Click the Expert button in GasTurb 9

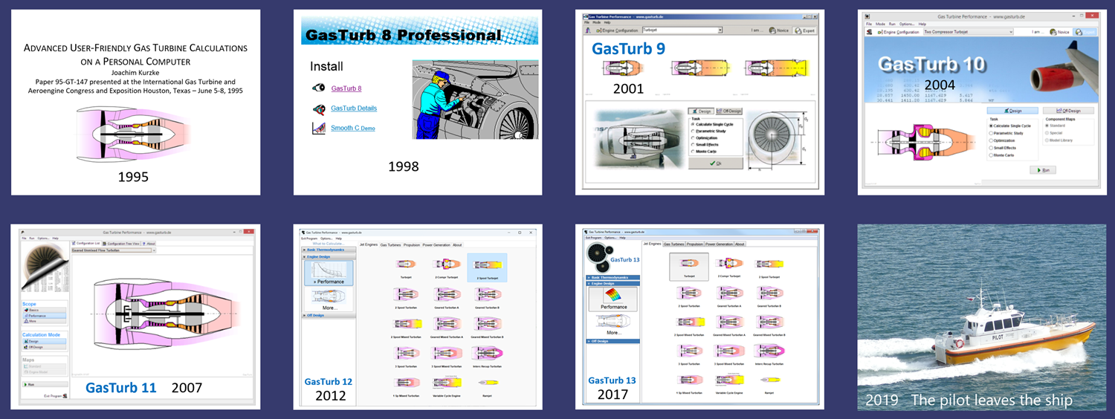pos(805,30)
